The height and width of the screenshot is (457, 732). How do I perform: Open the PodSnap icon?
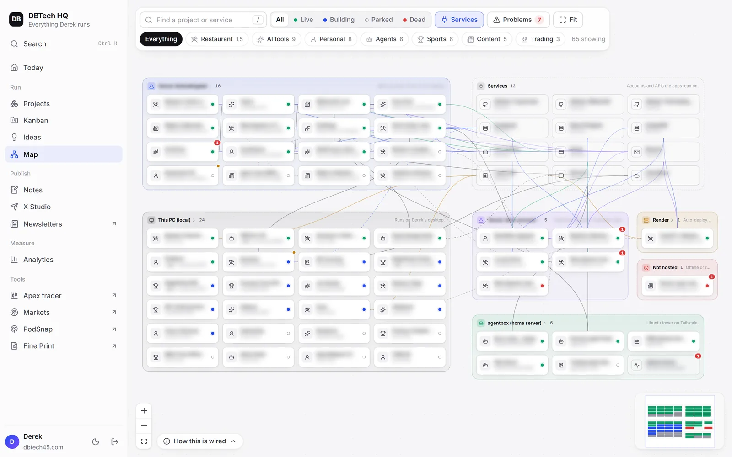pos(14,329)
